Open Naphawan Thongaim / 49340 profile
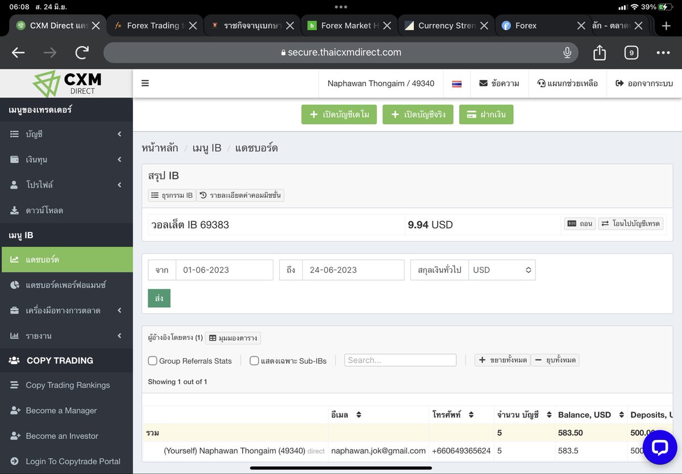Screen dimensions: 682x474 [x=381, y=84]
